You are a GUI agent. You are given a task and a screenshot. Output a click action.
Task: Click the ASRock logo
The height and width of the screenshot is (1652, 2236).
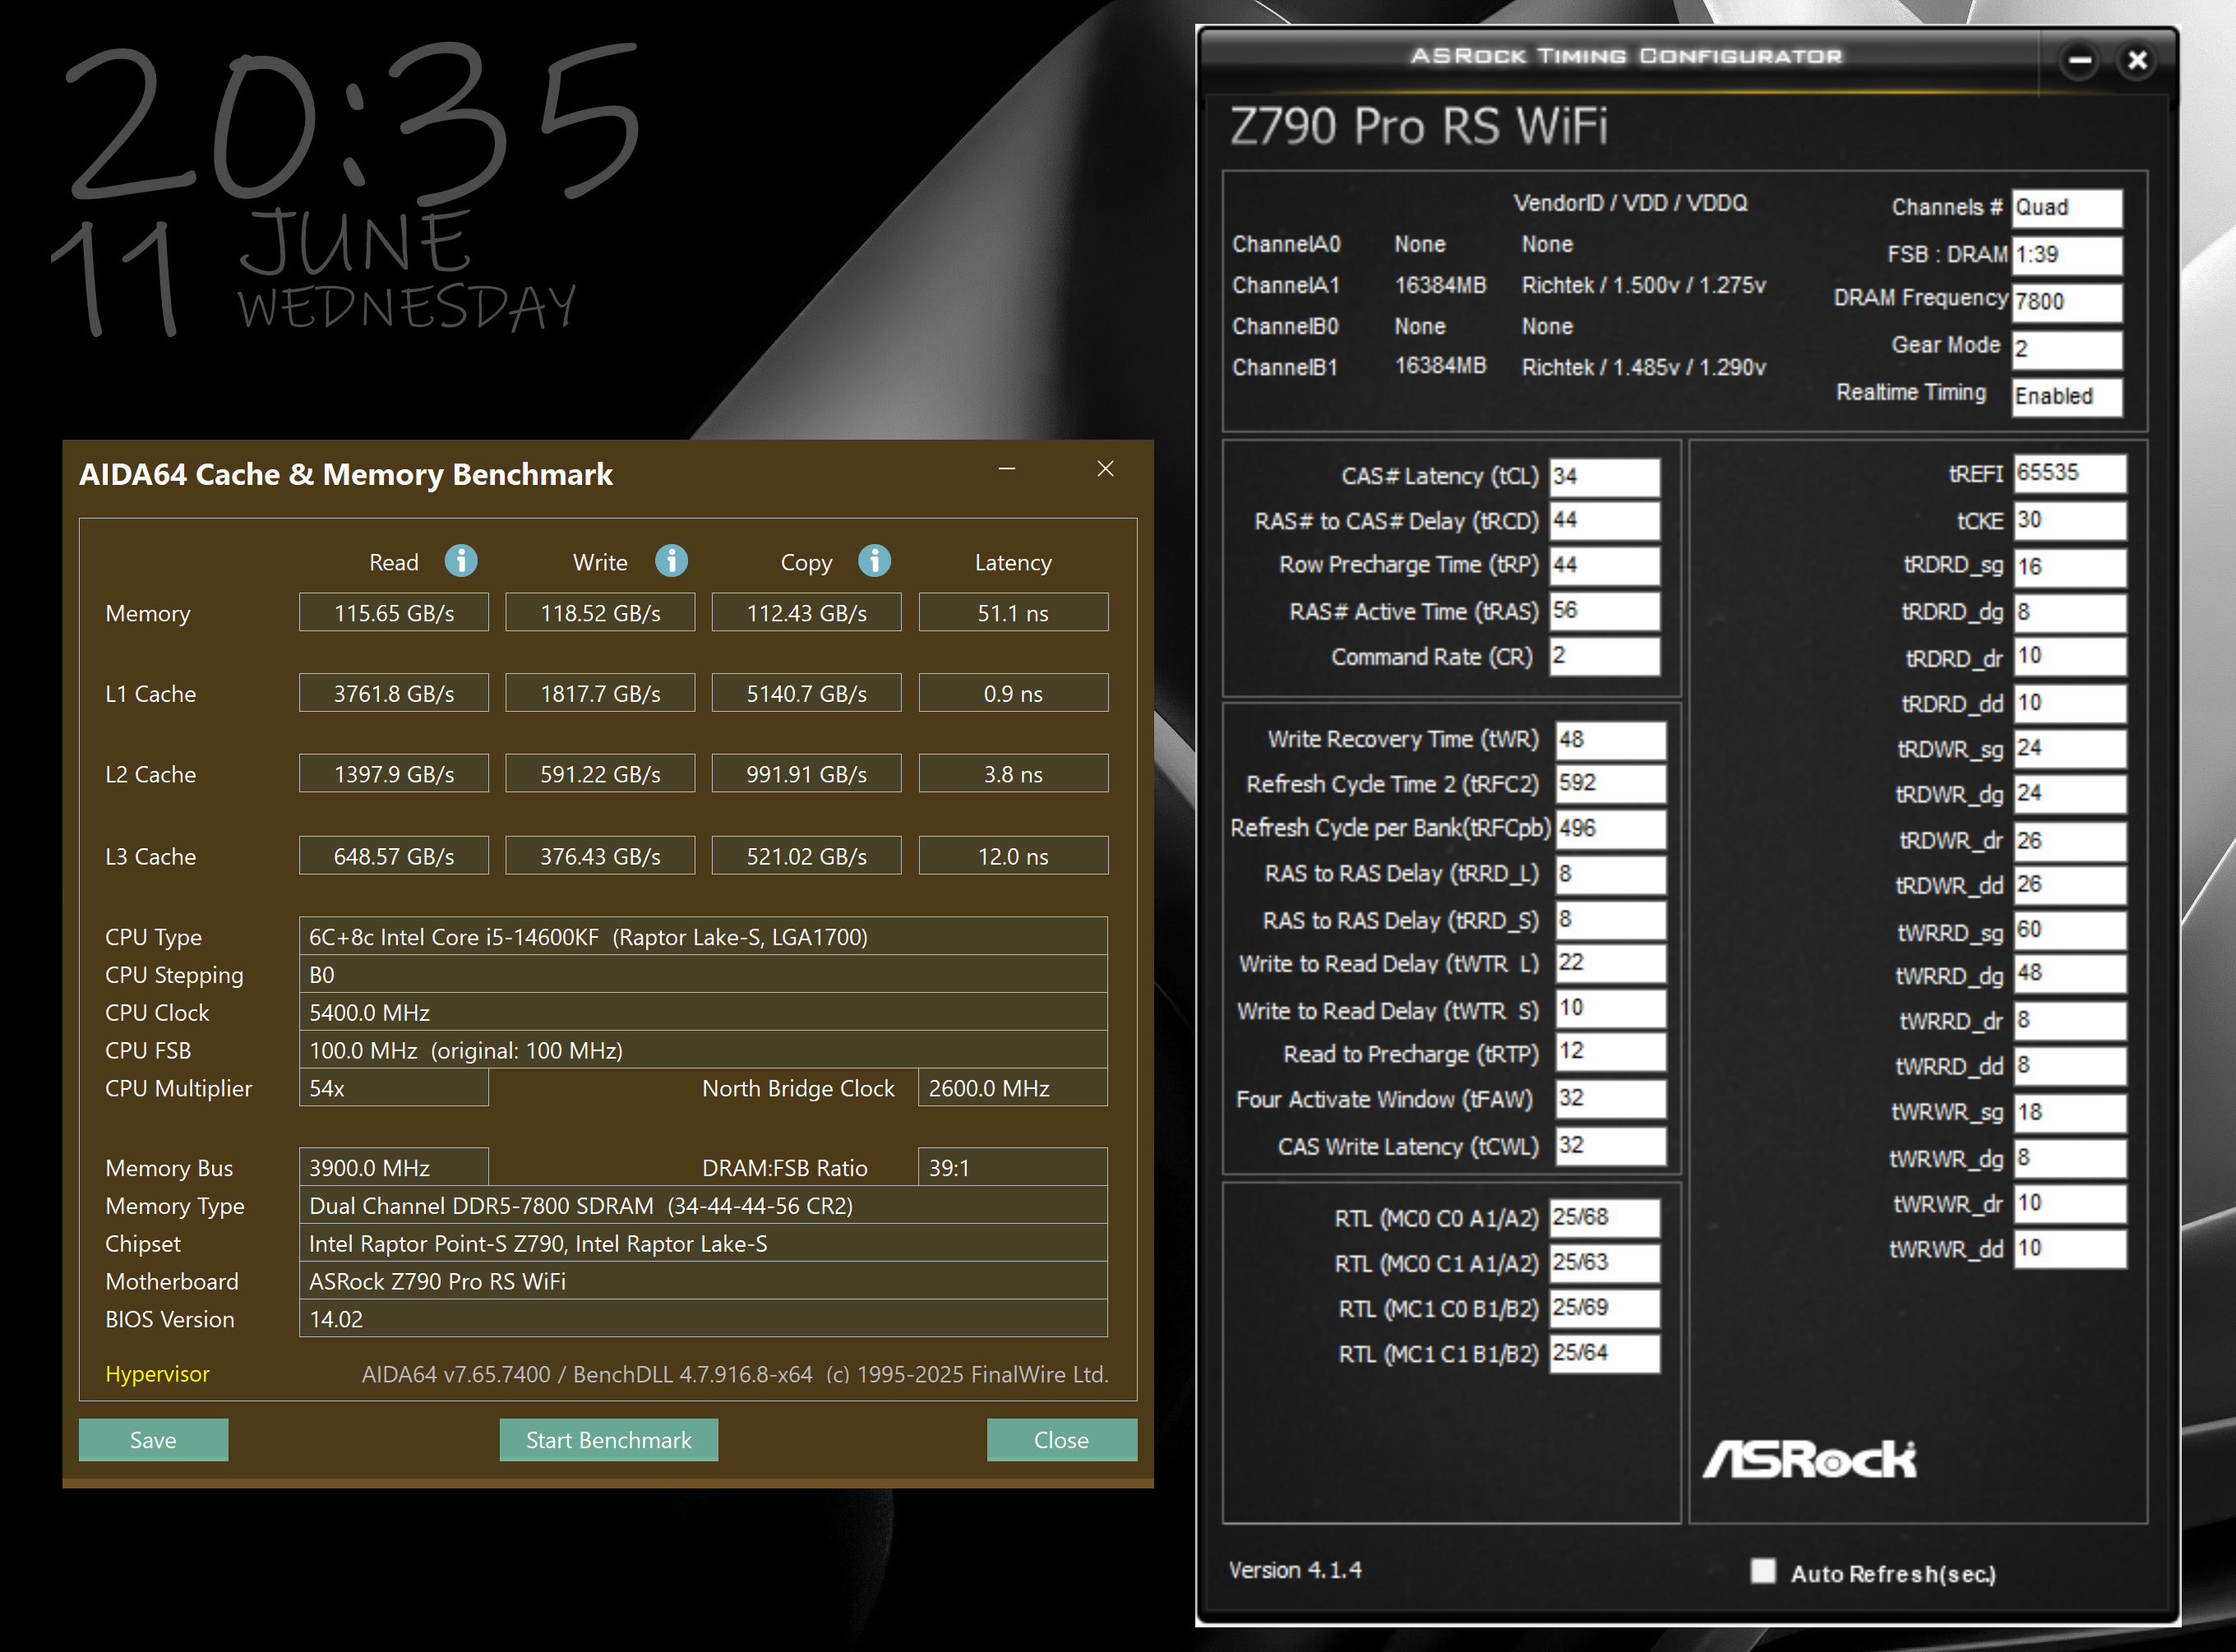(1809, 1460)
